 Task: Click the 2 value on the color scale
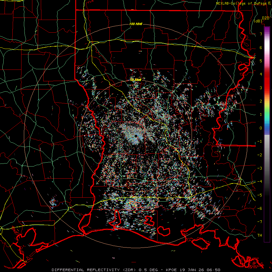pos(261,101)
